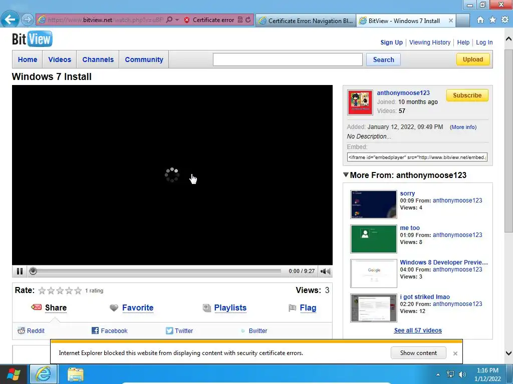Click the yellow Upload button
This screenshot has height=384, width=513.
click(x=473, y=59)
